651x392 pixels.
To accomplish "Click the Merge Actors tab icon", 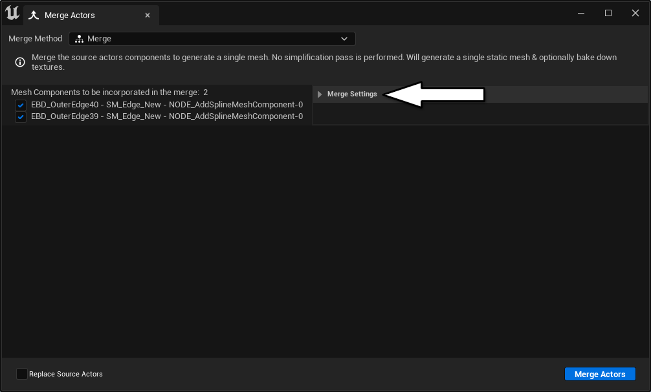I will (34, 15).
